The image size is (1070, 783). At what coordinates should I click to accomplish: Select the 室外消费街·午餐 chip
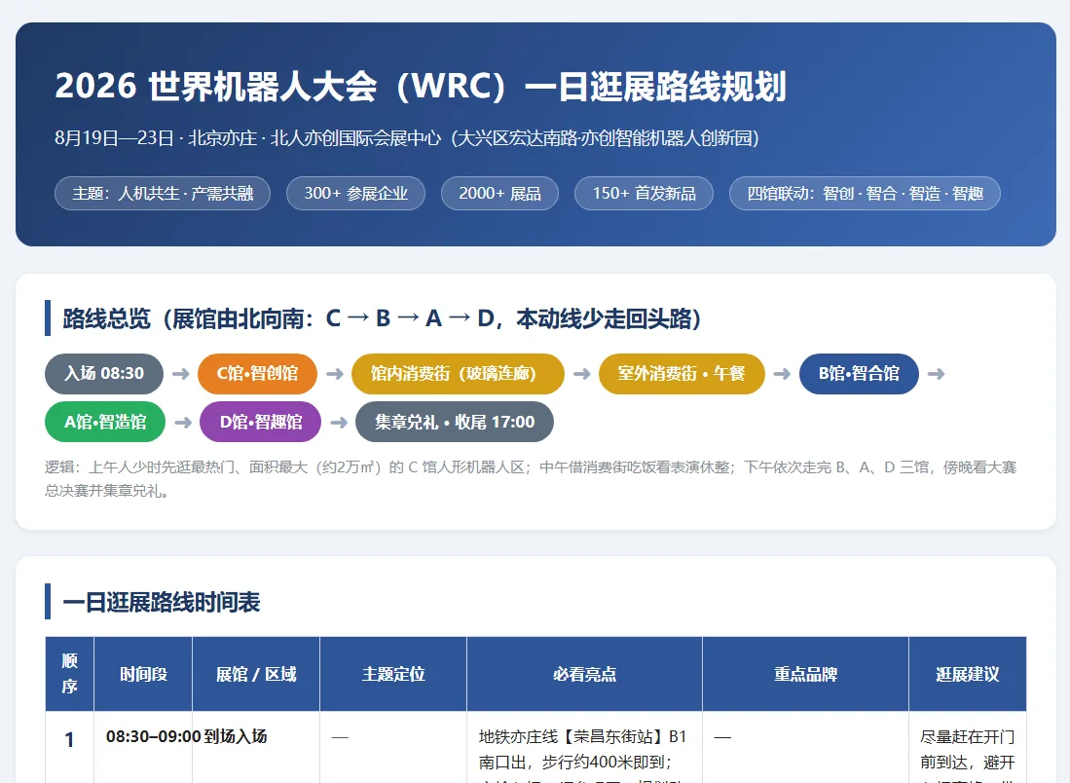pyautogui.click(x=682, y=373)
